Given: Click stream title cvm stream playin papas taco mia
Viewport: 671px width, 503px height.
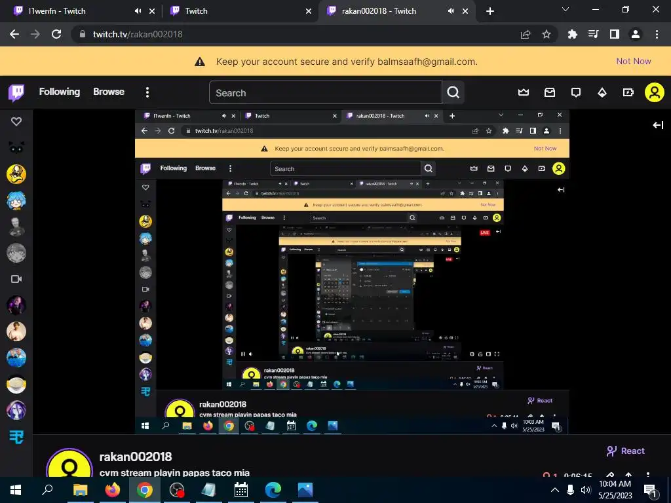Looking at the screenshot, I should [x=174, y=473].
